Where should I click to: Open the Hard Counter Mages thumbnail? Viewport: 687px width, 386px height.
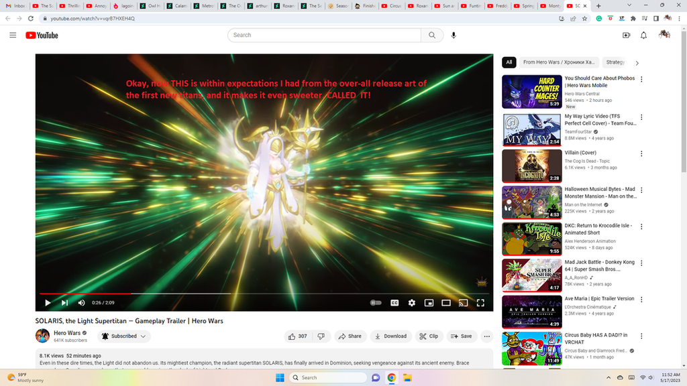click(x=532, y=91)
